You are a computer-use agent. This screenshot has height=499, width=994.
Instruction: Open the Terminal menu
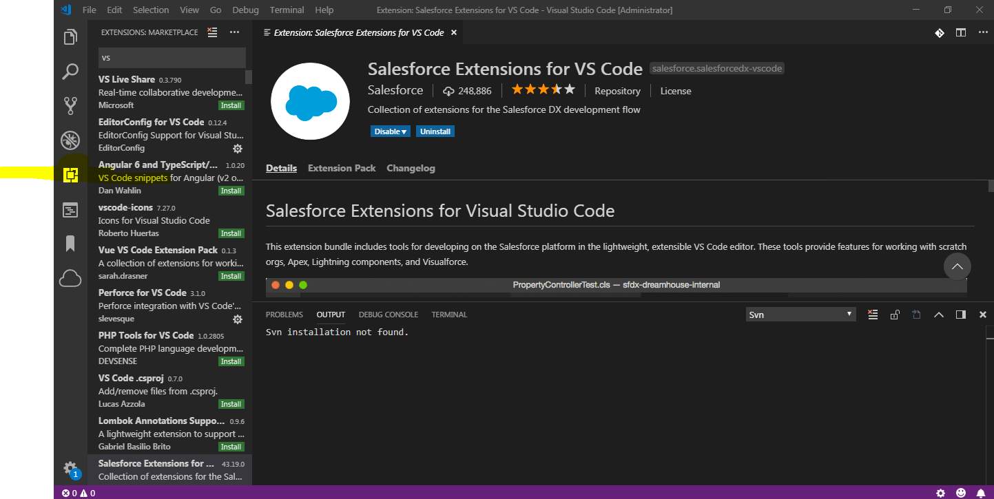[287, 10]
